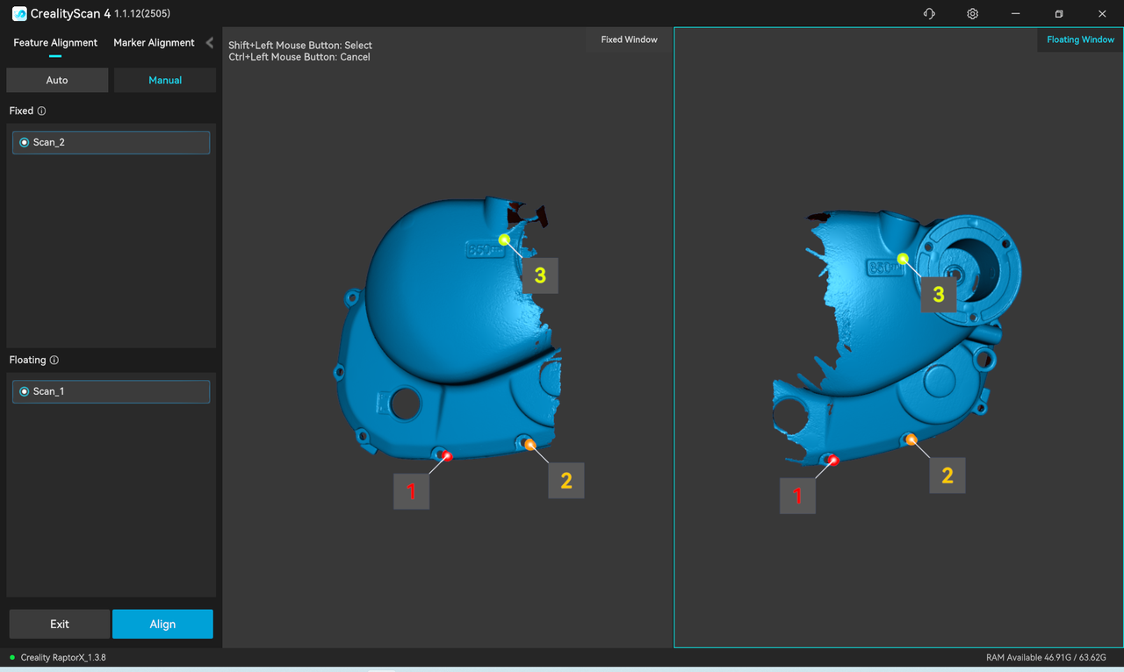Click the Floating info icon
The height and width of the screenshot is (672, 1124).
pos(54,361)
